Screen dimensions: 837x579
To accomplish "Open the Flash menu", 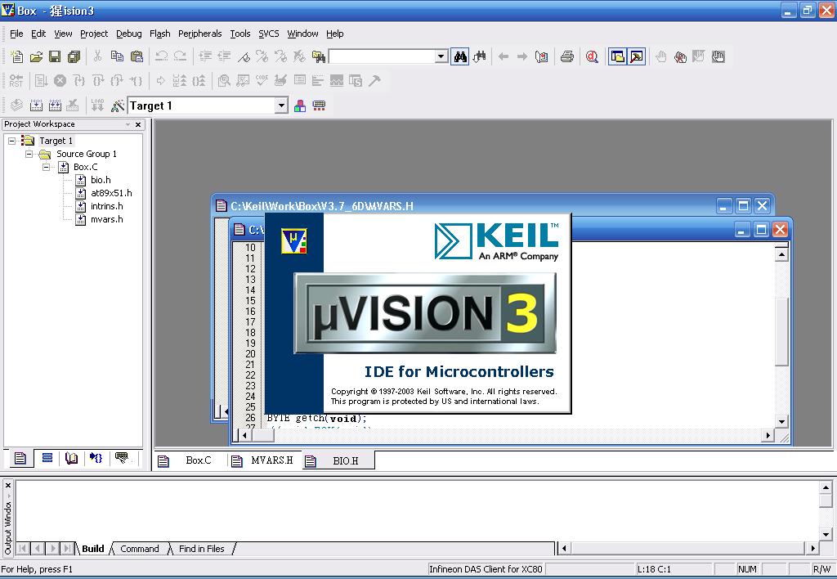I will (x=159, y=34).
